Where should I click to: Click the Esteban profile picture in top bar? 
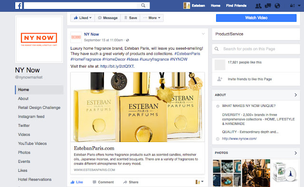tap(187, 6)
